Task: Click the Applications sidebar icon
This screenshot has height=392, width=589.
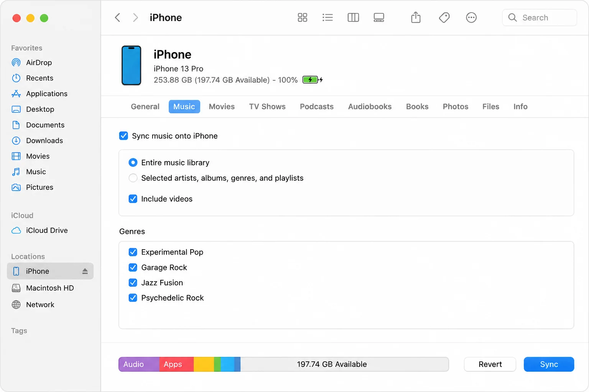Action: pos(16,94)
